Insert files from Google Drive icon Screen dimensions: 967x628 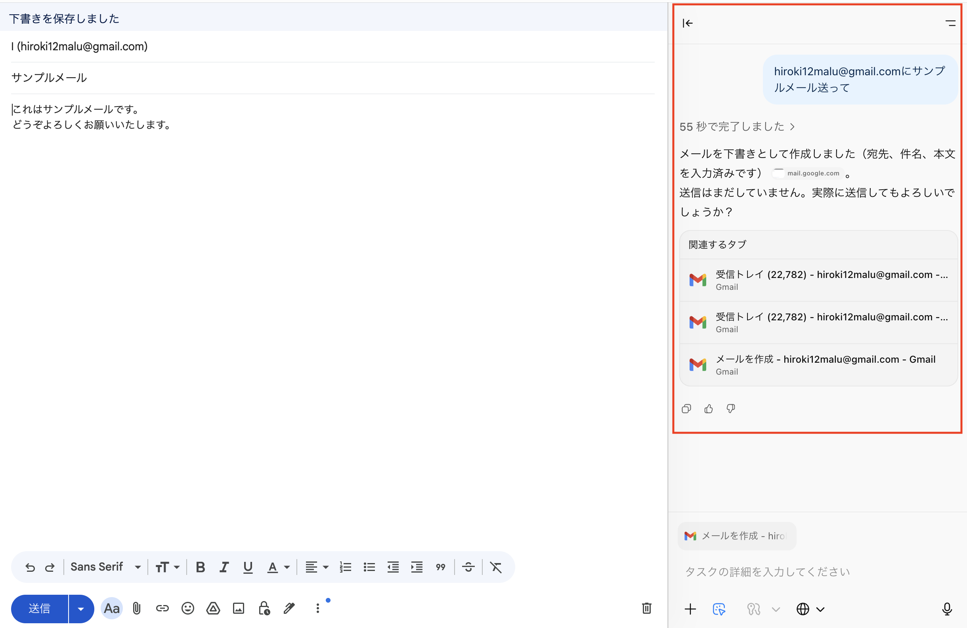click(x=213, y=608)
